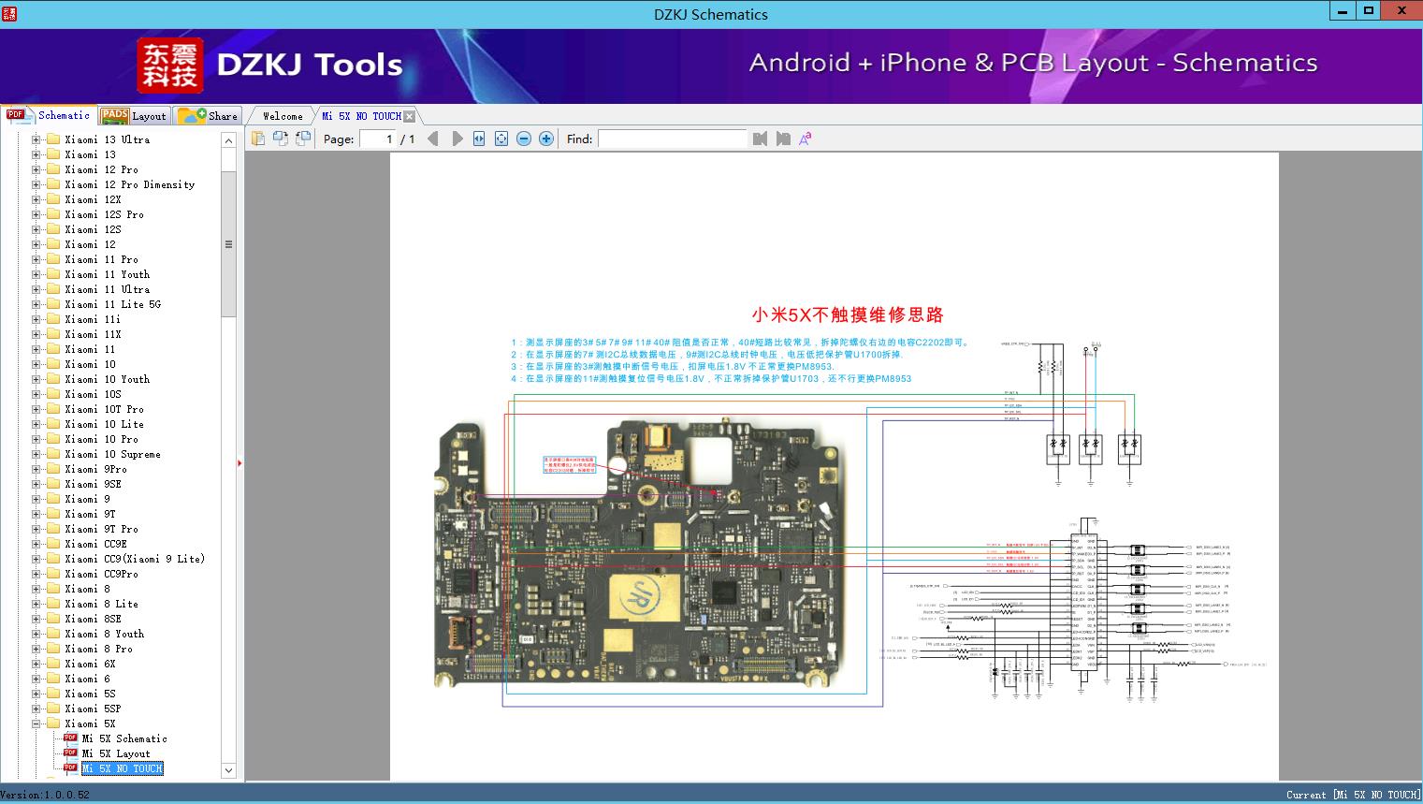1423x804 pixels.
Task: Expand the Xiaomi 10T Pro folder
Action: pos(36,409)
